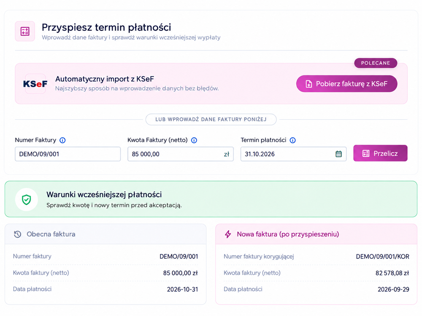Click the Nowa faktura (po przyspieszeniu) header
The width and height of the screenshot is (422, 316).
click(x=316, y=234)
